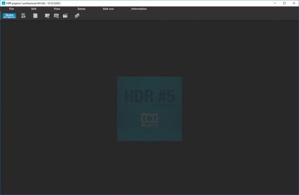Open the Extras menu

[82, 9]
